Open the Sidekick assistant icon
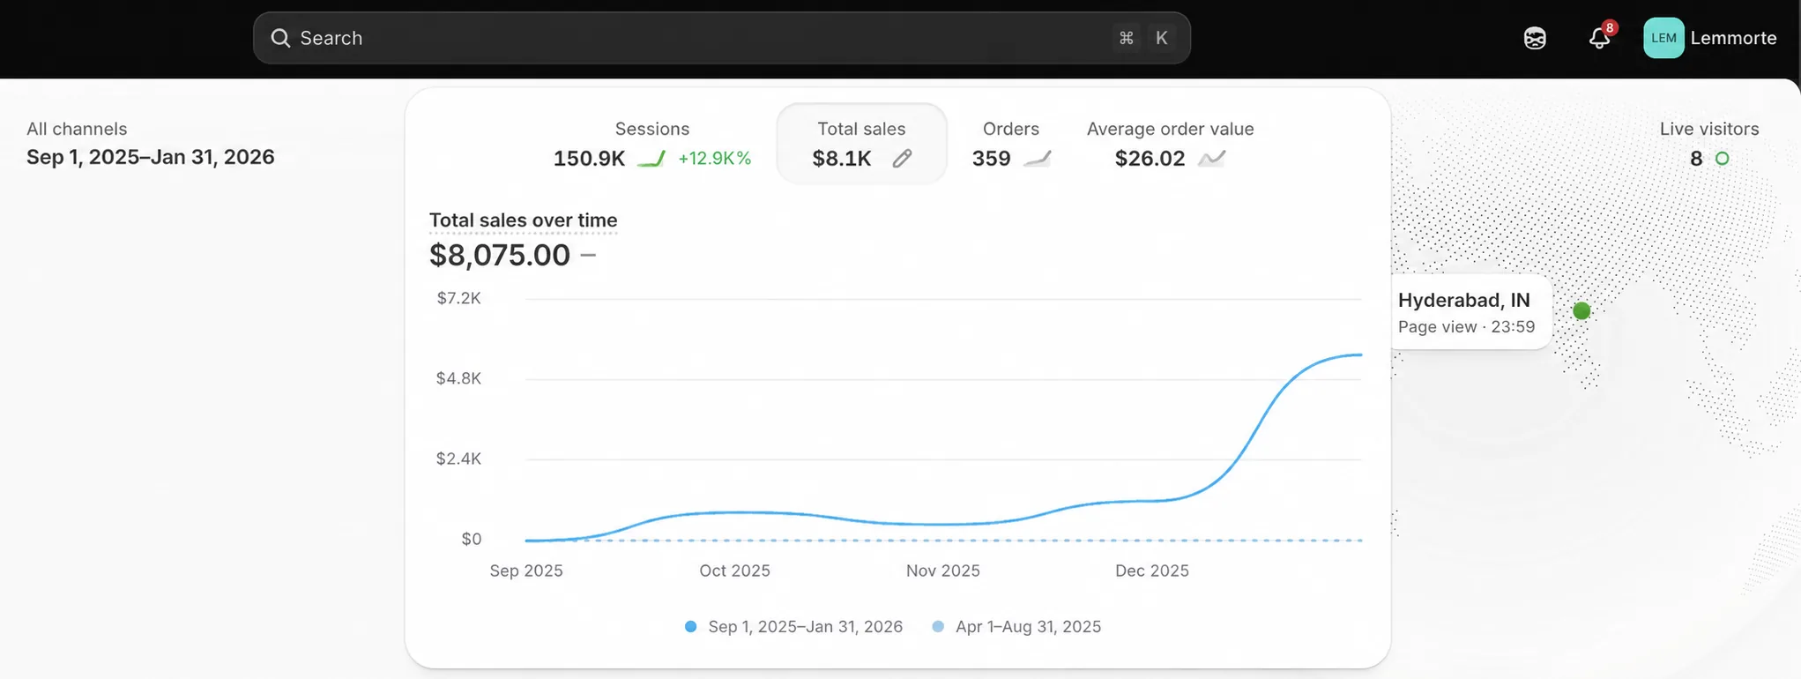Screen dimensions: 1801x679 pos(1535,38)
